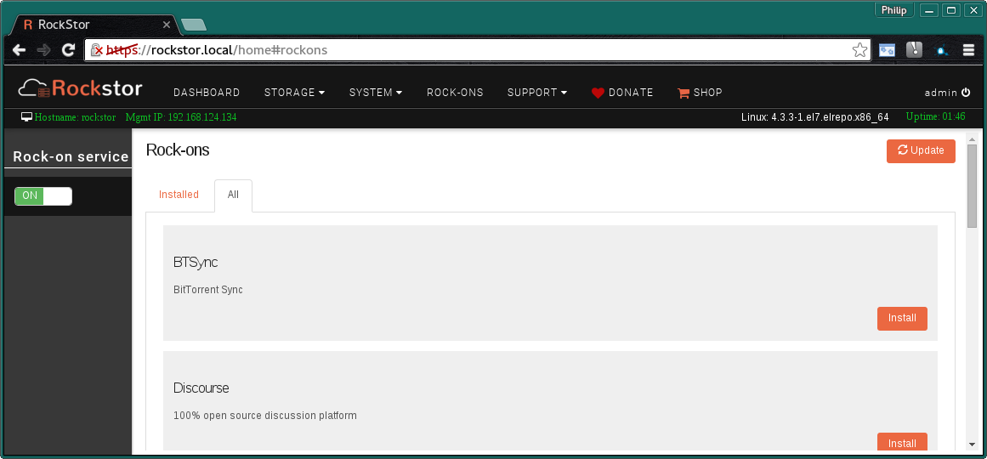
Task: Open a new browser tab
Action: pos(193,25)
